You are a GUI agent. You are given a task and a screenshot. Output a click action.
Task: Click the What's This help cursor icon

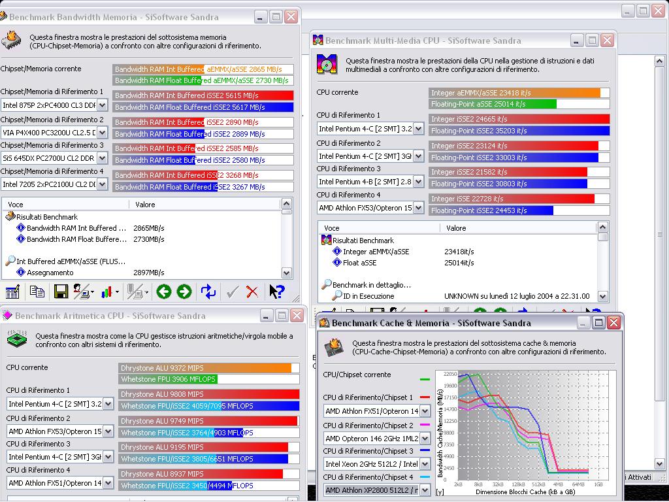tap(277, 292)
